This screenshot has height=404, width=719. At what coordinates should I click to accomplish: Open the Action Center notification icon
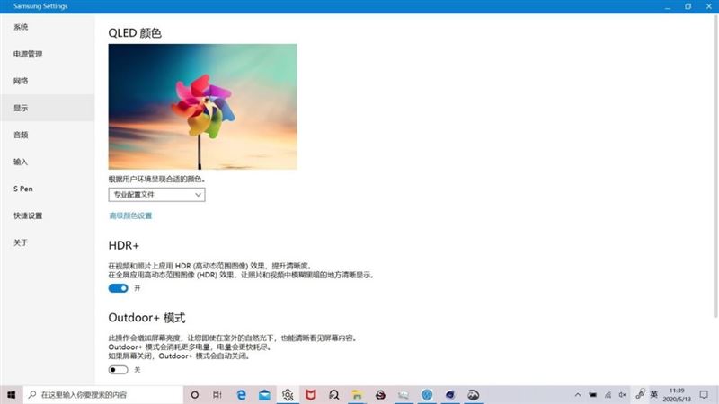704,395
